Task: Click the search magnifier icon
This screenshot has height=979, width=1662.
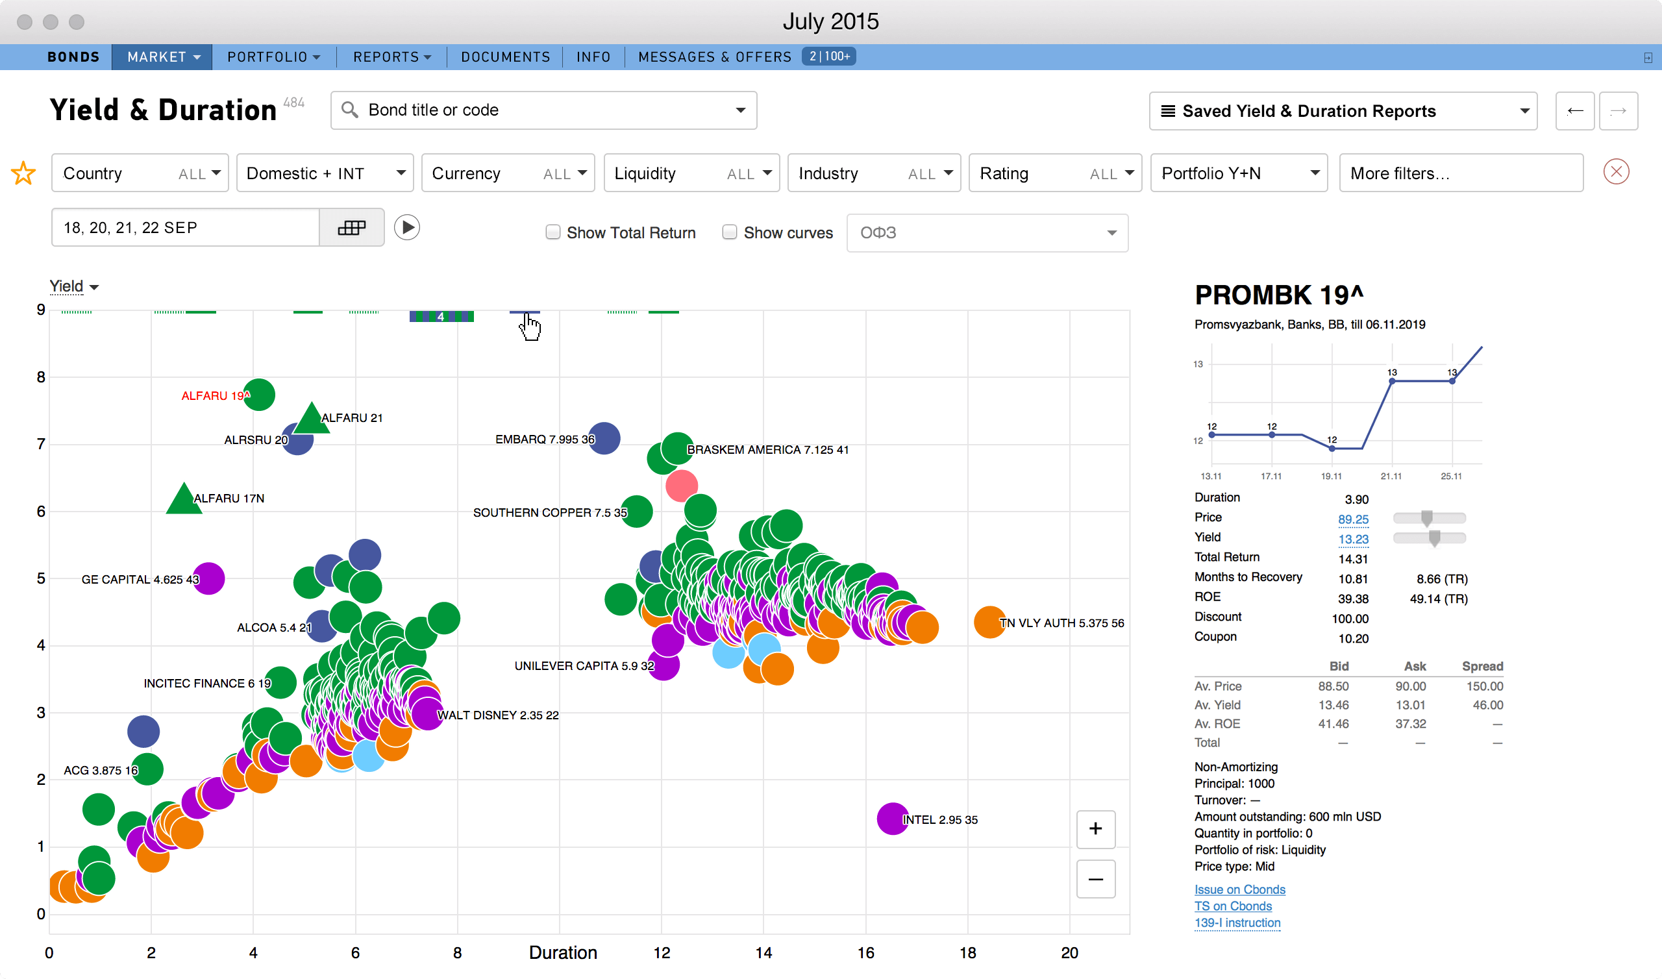Action: pos(349,110)
